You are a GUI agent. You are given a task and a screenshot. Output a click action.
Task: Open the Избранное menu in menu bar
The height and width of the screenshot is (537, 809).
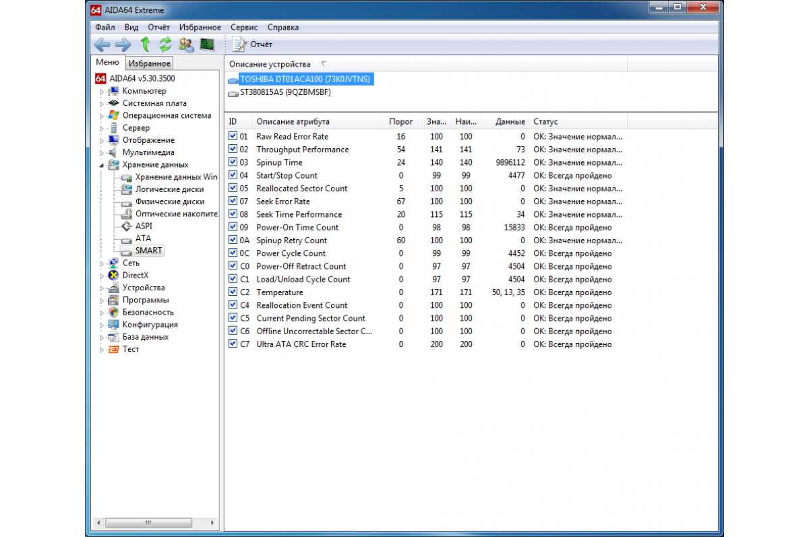tap(200, 28)
